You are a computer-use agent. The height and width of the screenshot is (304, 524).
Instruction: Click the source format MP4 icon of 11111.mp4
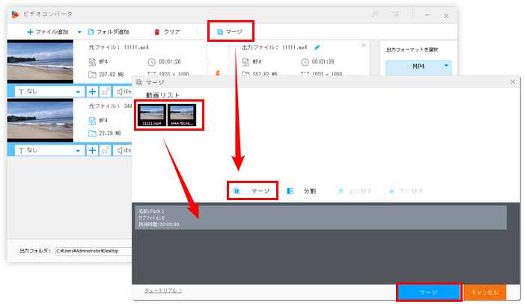(x=92, y=62)
